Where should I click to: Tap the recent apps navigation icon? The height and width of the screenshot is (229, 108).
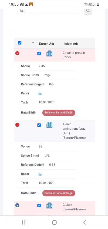coord(24,222)
